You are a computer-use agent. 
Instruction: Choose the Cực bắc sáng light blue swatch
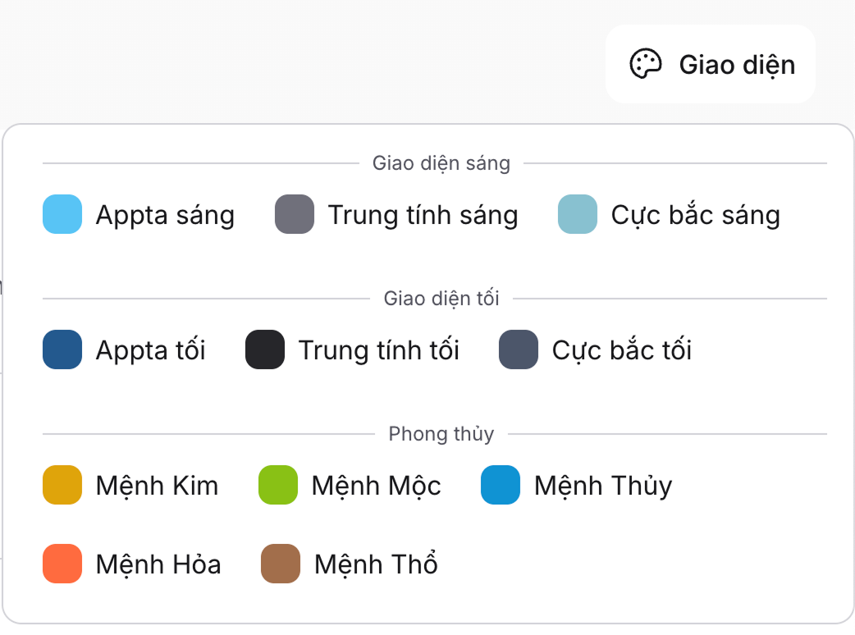tap(575, 215)
